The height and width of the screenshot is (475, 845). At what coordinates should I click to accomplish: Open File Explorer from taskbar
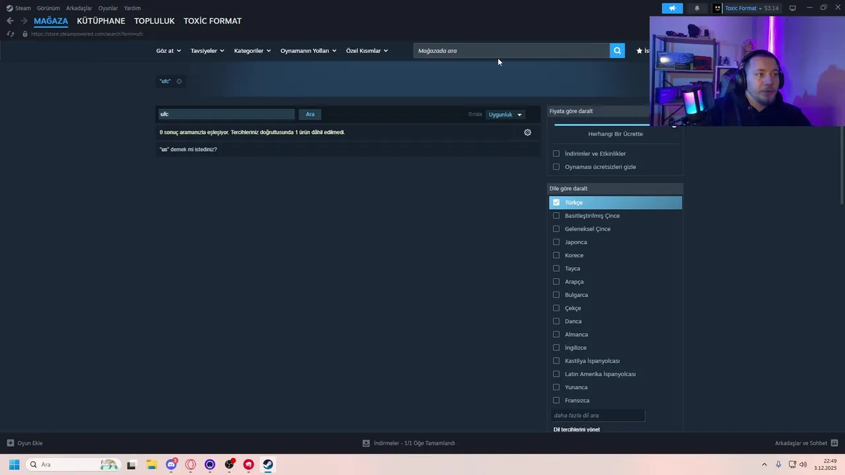151,464
